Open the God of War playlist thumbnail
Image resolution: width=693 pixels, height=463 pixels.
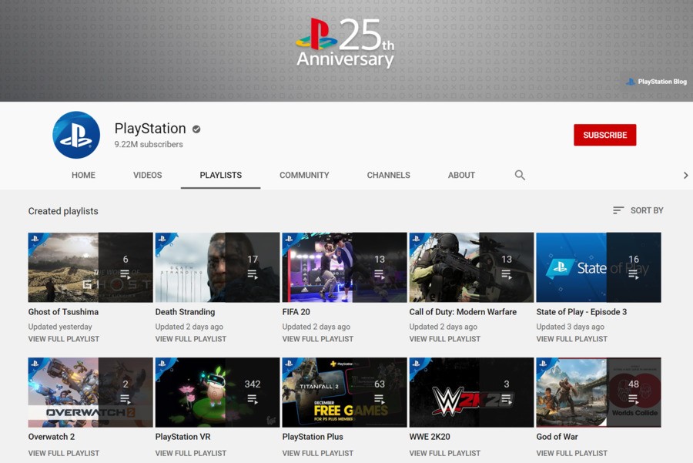click(x=598, y=392)
